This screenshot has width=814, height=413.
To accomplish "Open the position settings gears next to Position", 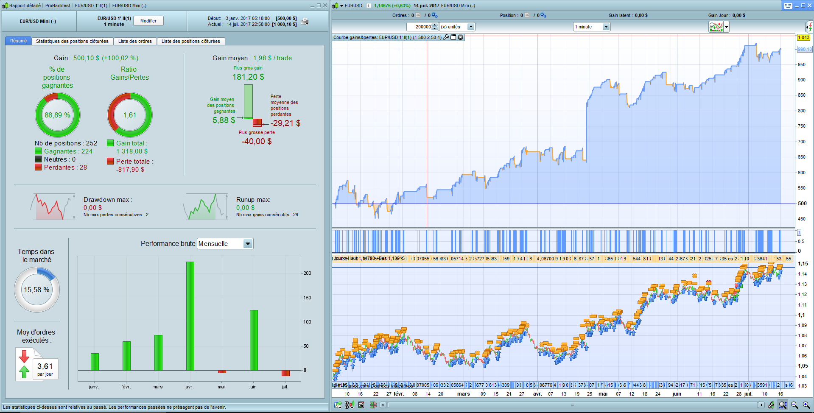I will click(x=543, y=15).
